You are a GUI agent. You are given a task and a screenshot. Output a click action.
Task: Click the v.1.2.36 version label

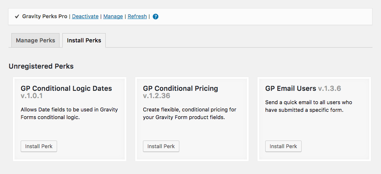pyautogui.click(x=156, y=96)
